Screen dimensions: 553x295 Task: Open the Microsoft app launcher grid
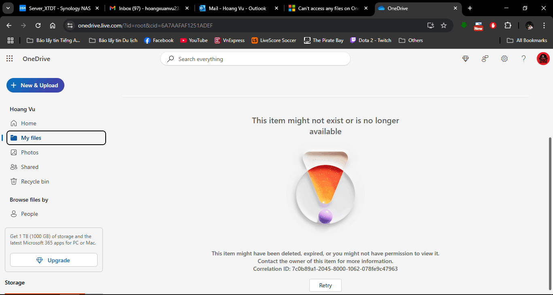(10, 59)
